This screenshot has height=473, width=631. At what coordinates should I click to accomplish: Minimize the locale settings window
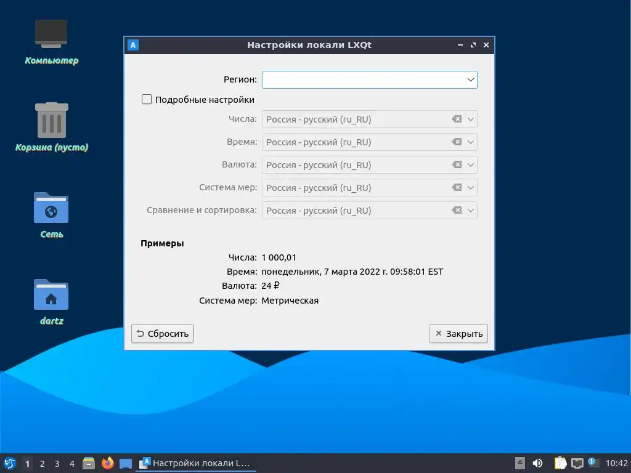point(460,45)
